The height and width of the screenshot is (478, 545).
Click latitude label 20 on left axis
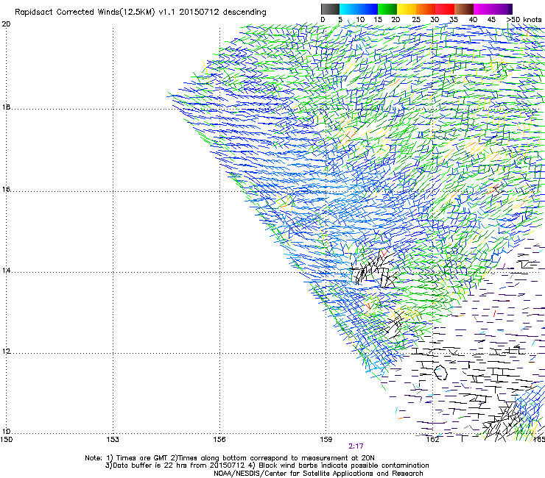(6, 24)
